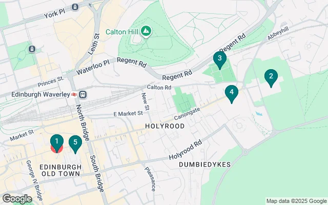
Task: Click the Edinburgh Waverley station label
Action: pyautogui.click(x=41, y=94)
